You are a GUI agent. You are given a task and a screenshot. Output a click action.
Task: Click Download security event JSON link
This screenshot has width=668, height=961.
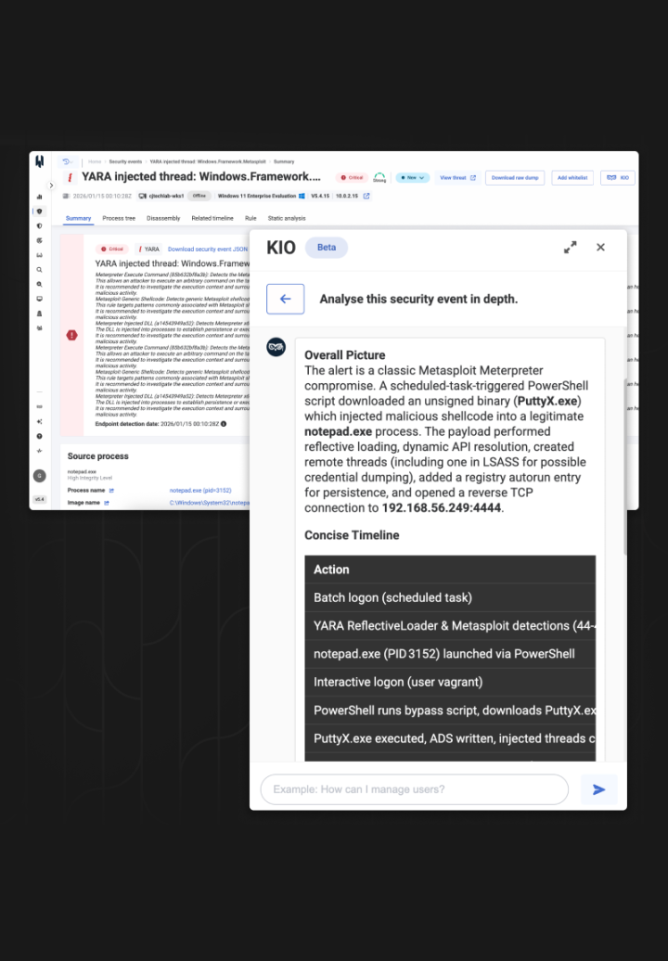tap(208, 250)
